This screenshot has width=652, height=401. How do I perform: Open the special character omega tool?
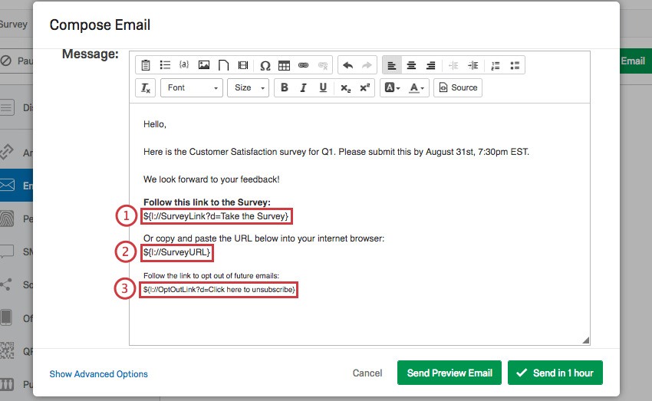(265, 66)
